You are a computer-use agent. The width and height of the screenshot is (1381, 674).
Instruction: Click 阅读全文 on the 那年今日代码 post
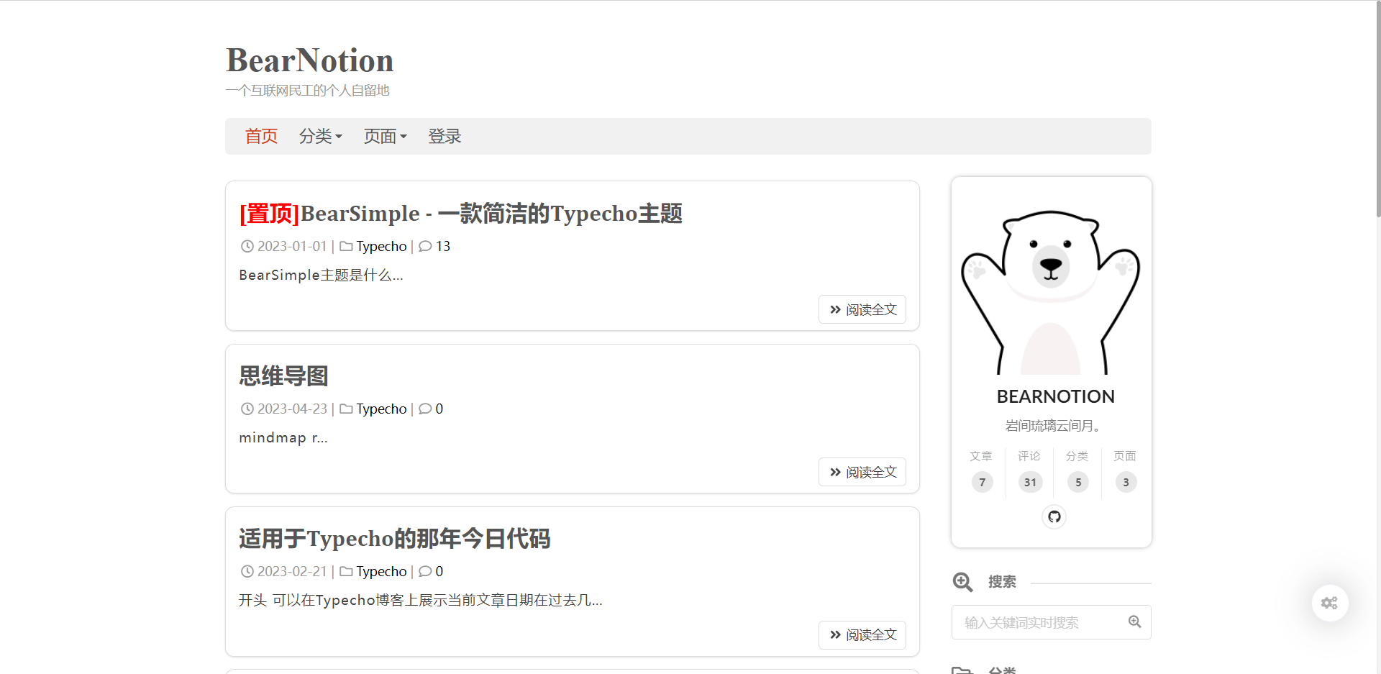(862, 635)
